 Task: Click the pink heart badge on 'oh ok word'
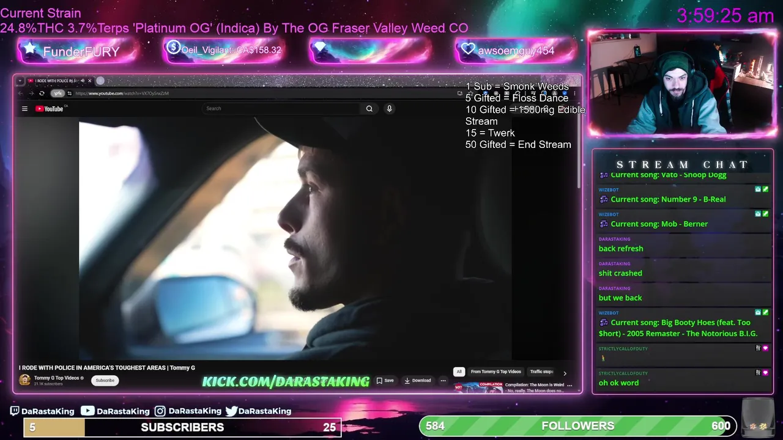765,372
